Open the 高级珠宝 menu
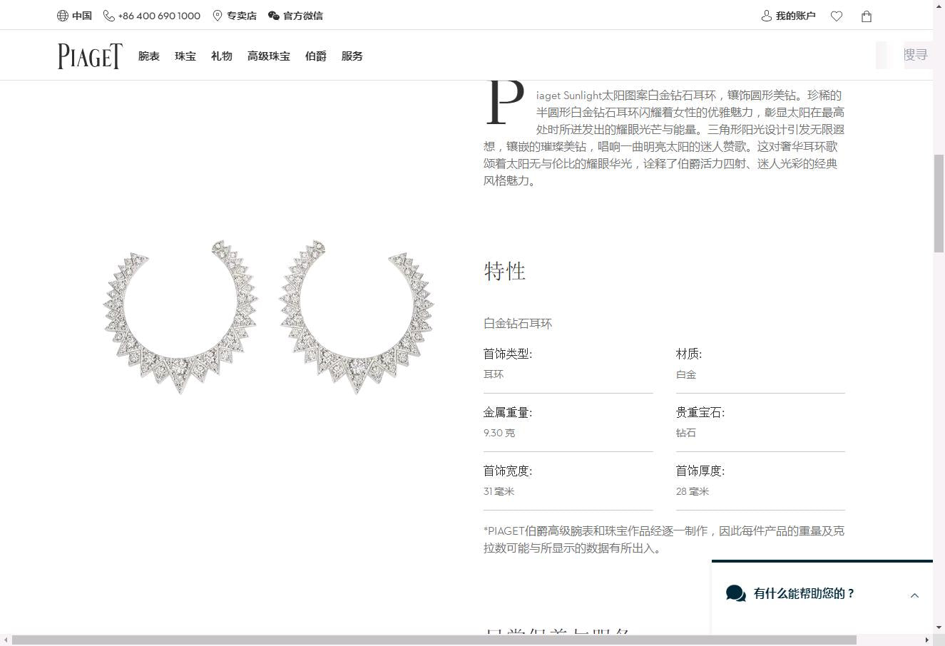 tap(268, 56)
